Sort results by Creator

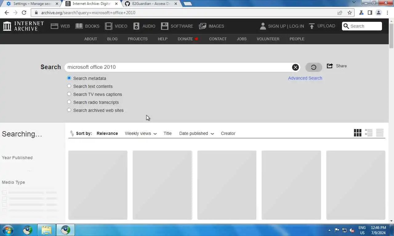tap(228, 133)
